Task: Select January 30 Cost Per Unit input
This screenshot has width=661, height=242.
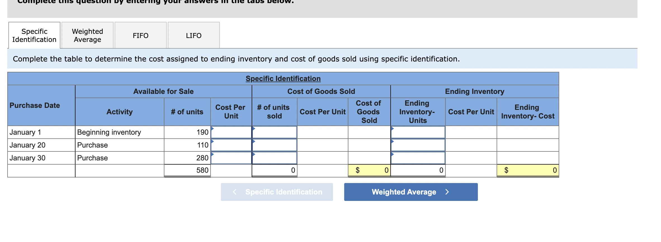Action: tap(231, 158)
